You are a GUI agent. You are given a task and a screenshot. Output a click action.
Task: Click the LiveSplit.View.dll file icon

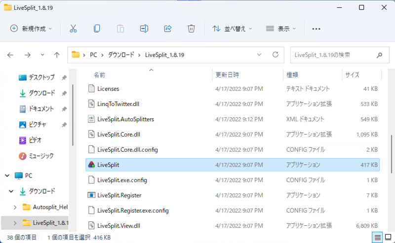[91, 226]
